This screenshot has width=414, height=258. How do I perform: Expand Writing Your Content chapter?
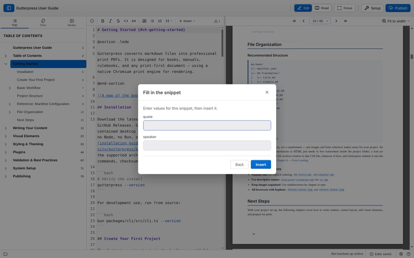[x=6, y=128]
